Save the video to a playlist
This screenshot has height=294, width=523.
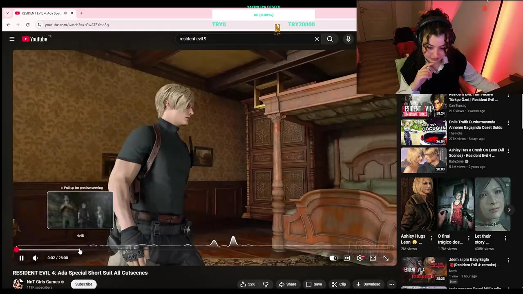click(314, 284)
